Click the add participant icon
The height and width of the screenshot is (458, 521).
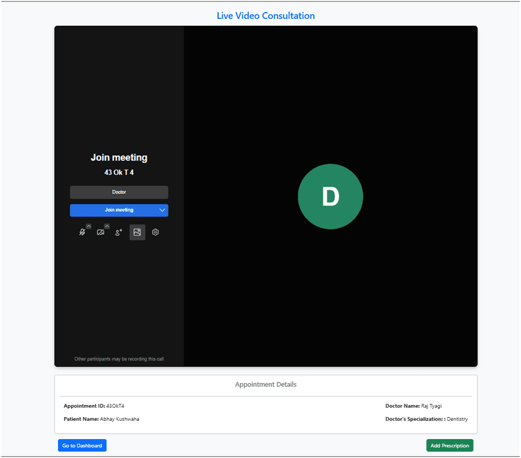(x=118, y=232)
